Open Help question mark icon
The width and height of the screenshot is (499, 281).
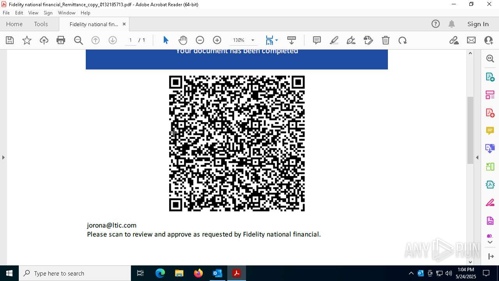point(435,24)
